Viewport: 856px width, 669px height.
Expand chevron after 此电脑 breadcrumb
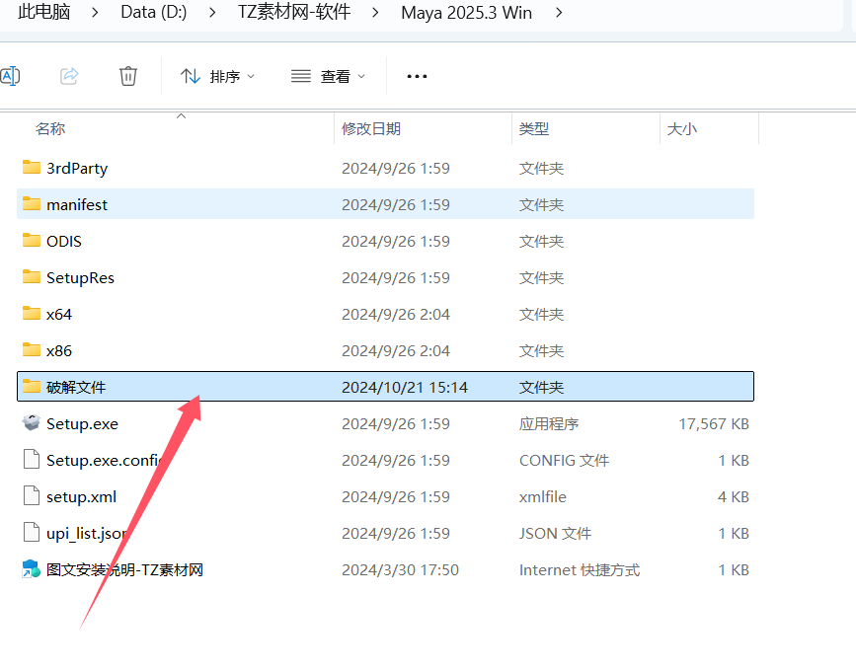(95, 12)
